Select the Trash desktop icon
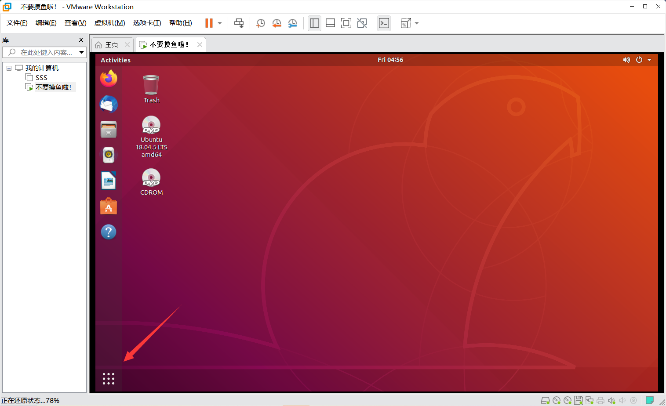Viewport: 666px width, 406px height. (151, 89)
